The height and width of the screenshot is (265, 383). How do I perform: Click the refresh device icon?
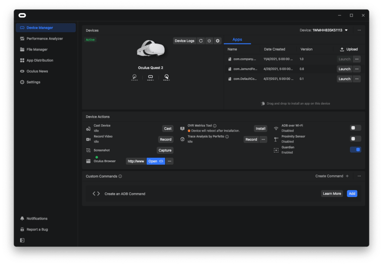[201, 41]
